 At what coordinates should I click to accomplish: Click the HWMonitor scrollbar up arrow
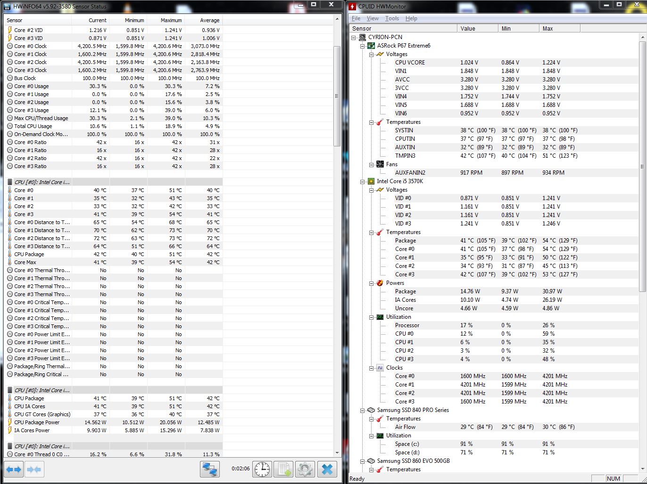642,37
